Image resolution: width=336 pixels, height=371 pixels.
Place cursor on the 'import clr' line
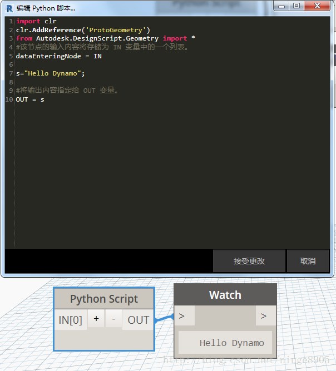point(36,21)
